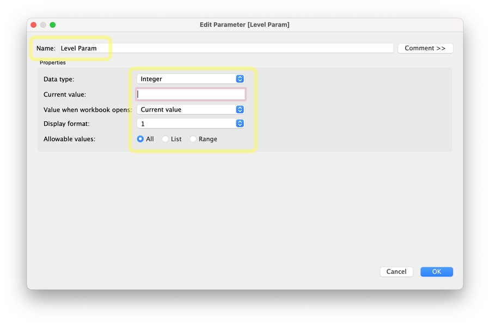Image resolution: width=490 pixels, height=325 pixels.
Task: Select the Range allowable values option
Action: click(x=193, y=139)
